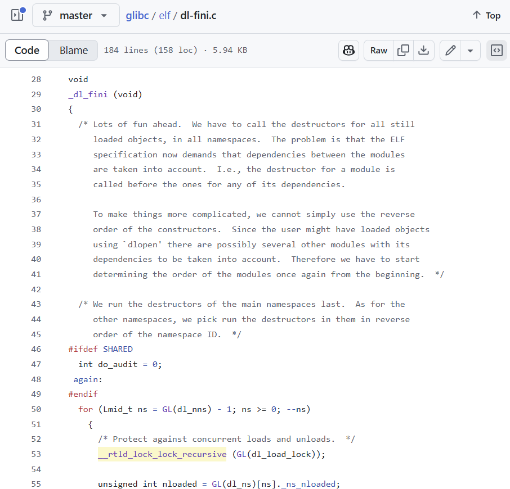Select line number 29
The height and width of the screenshot is (489, 510).
click(36, 94)
